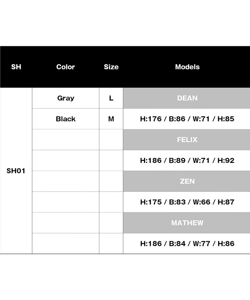Select the MATHEW model name
Screen dimensions: 250x300
pos(187,223)
